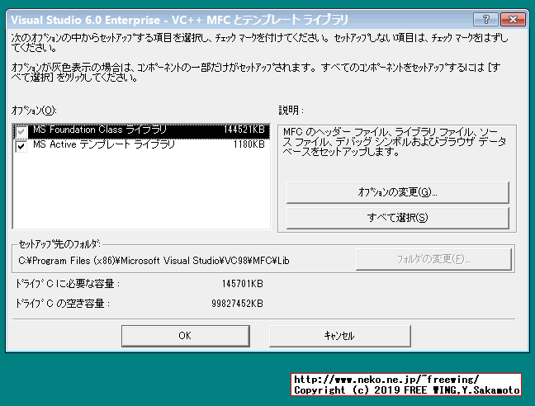Select the MS Active テンプレート ライブラリ row
The width and height of the screenshot is (535, 406).
click(141, 145)
